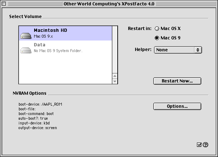Open the help question mark icon
This screenshot has height=157, width=218.
[x=205, y=145]
